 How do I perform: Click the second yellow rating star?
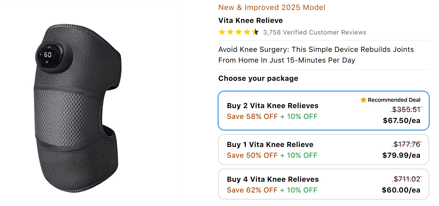pyautogui.click(x=230, y=32)
